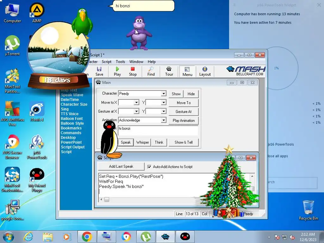324x243 pixels.
Task: Open the Layout toolbar option
Action: (205, 71)
